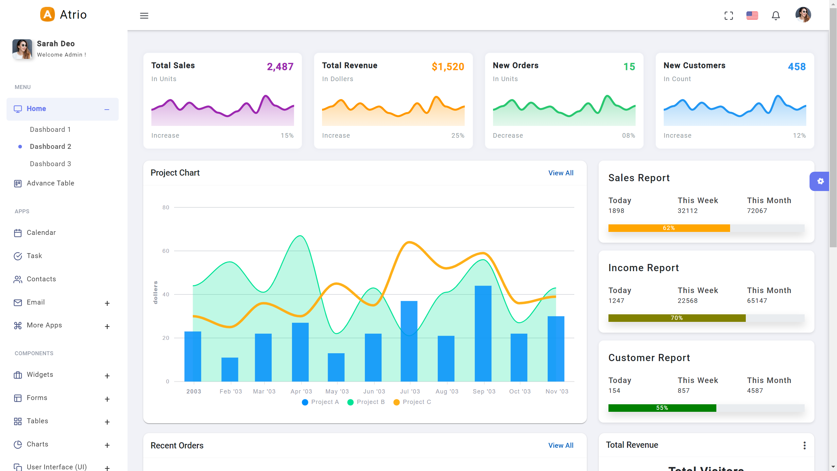
Task: Click the Advance Table icon
Action: (18, 183)
